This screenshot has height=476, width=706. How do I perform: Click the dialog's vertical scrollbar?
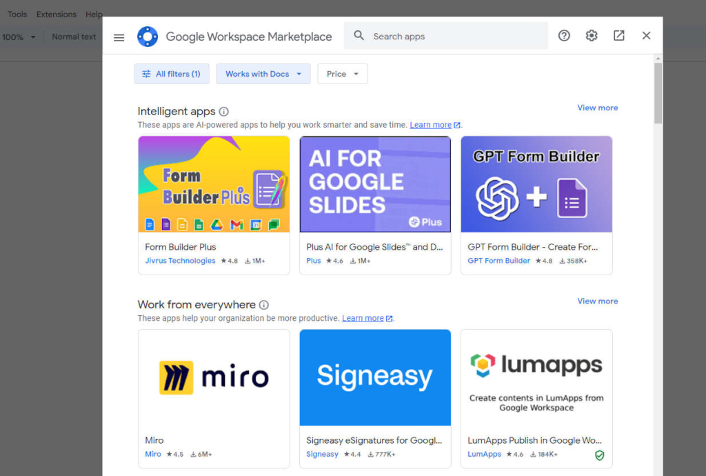coord(658,93)
